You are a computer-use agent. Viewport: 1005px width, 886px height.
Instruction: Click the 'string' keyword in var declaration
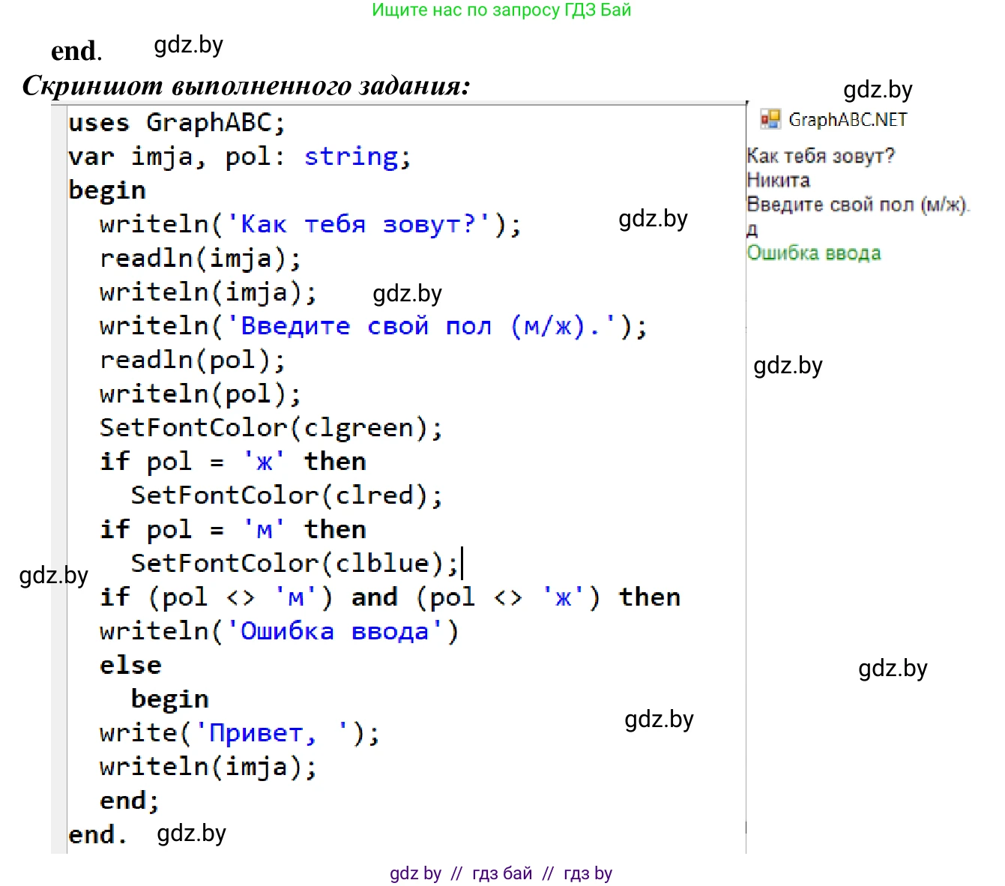point(351,157)
